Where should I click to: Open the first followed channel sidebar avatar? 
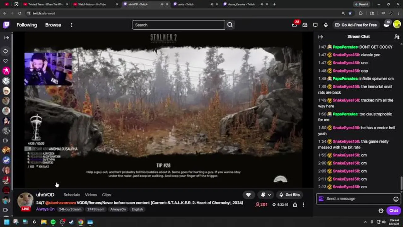6,71
